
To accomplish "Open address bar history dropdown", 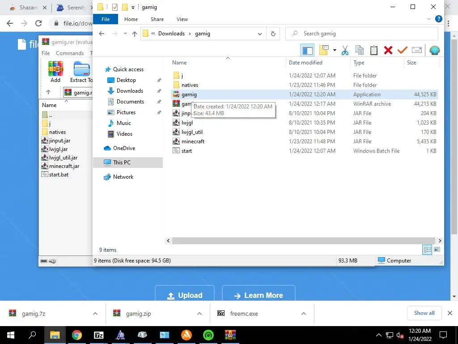I will pyautogui.click(x=260, y=34).
